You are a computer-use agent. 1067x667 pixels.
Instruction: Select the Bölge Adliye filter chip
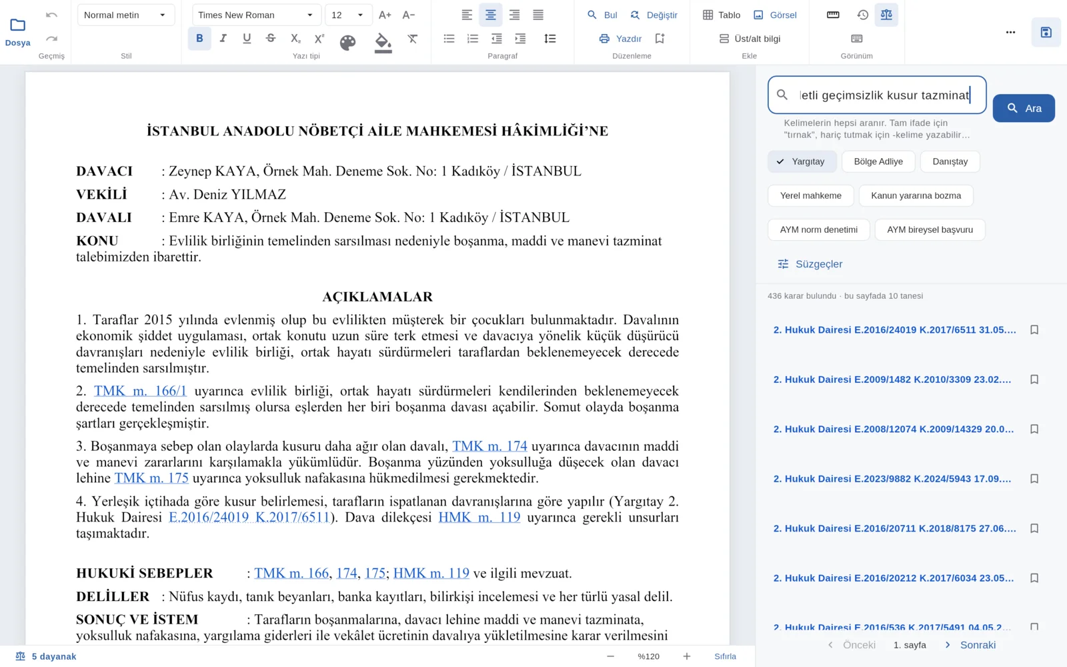(878, 161)
